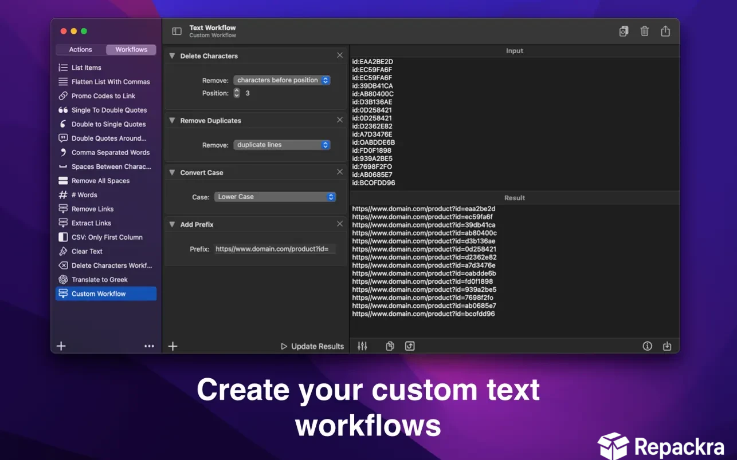Click the Position value 3
The image size is (737, 460).
pos(248,93)
